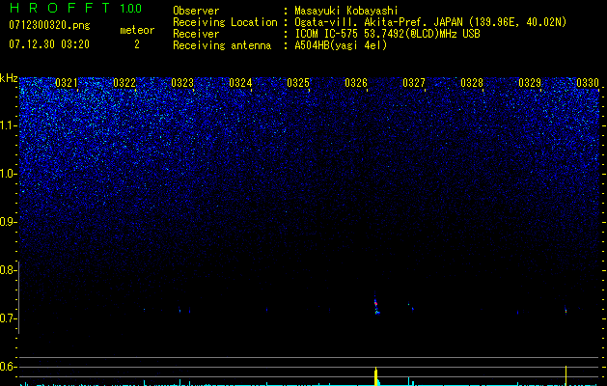Click the 0321 time marker
Viewport: 607px width, 386px height.
pyautogui.click(x=67, y=83)
